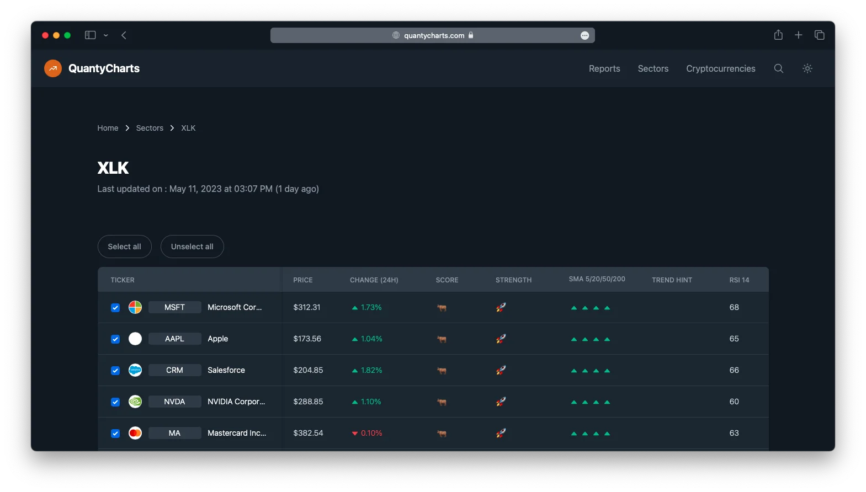Open the MA ticker badge
The height and width of the screenshot is (492, 866).
[174, 433]
